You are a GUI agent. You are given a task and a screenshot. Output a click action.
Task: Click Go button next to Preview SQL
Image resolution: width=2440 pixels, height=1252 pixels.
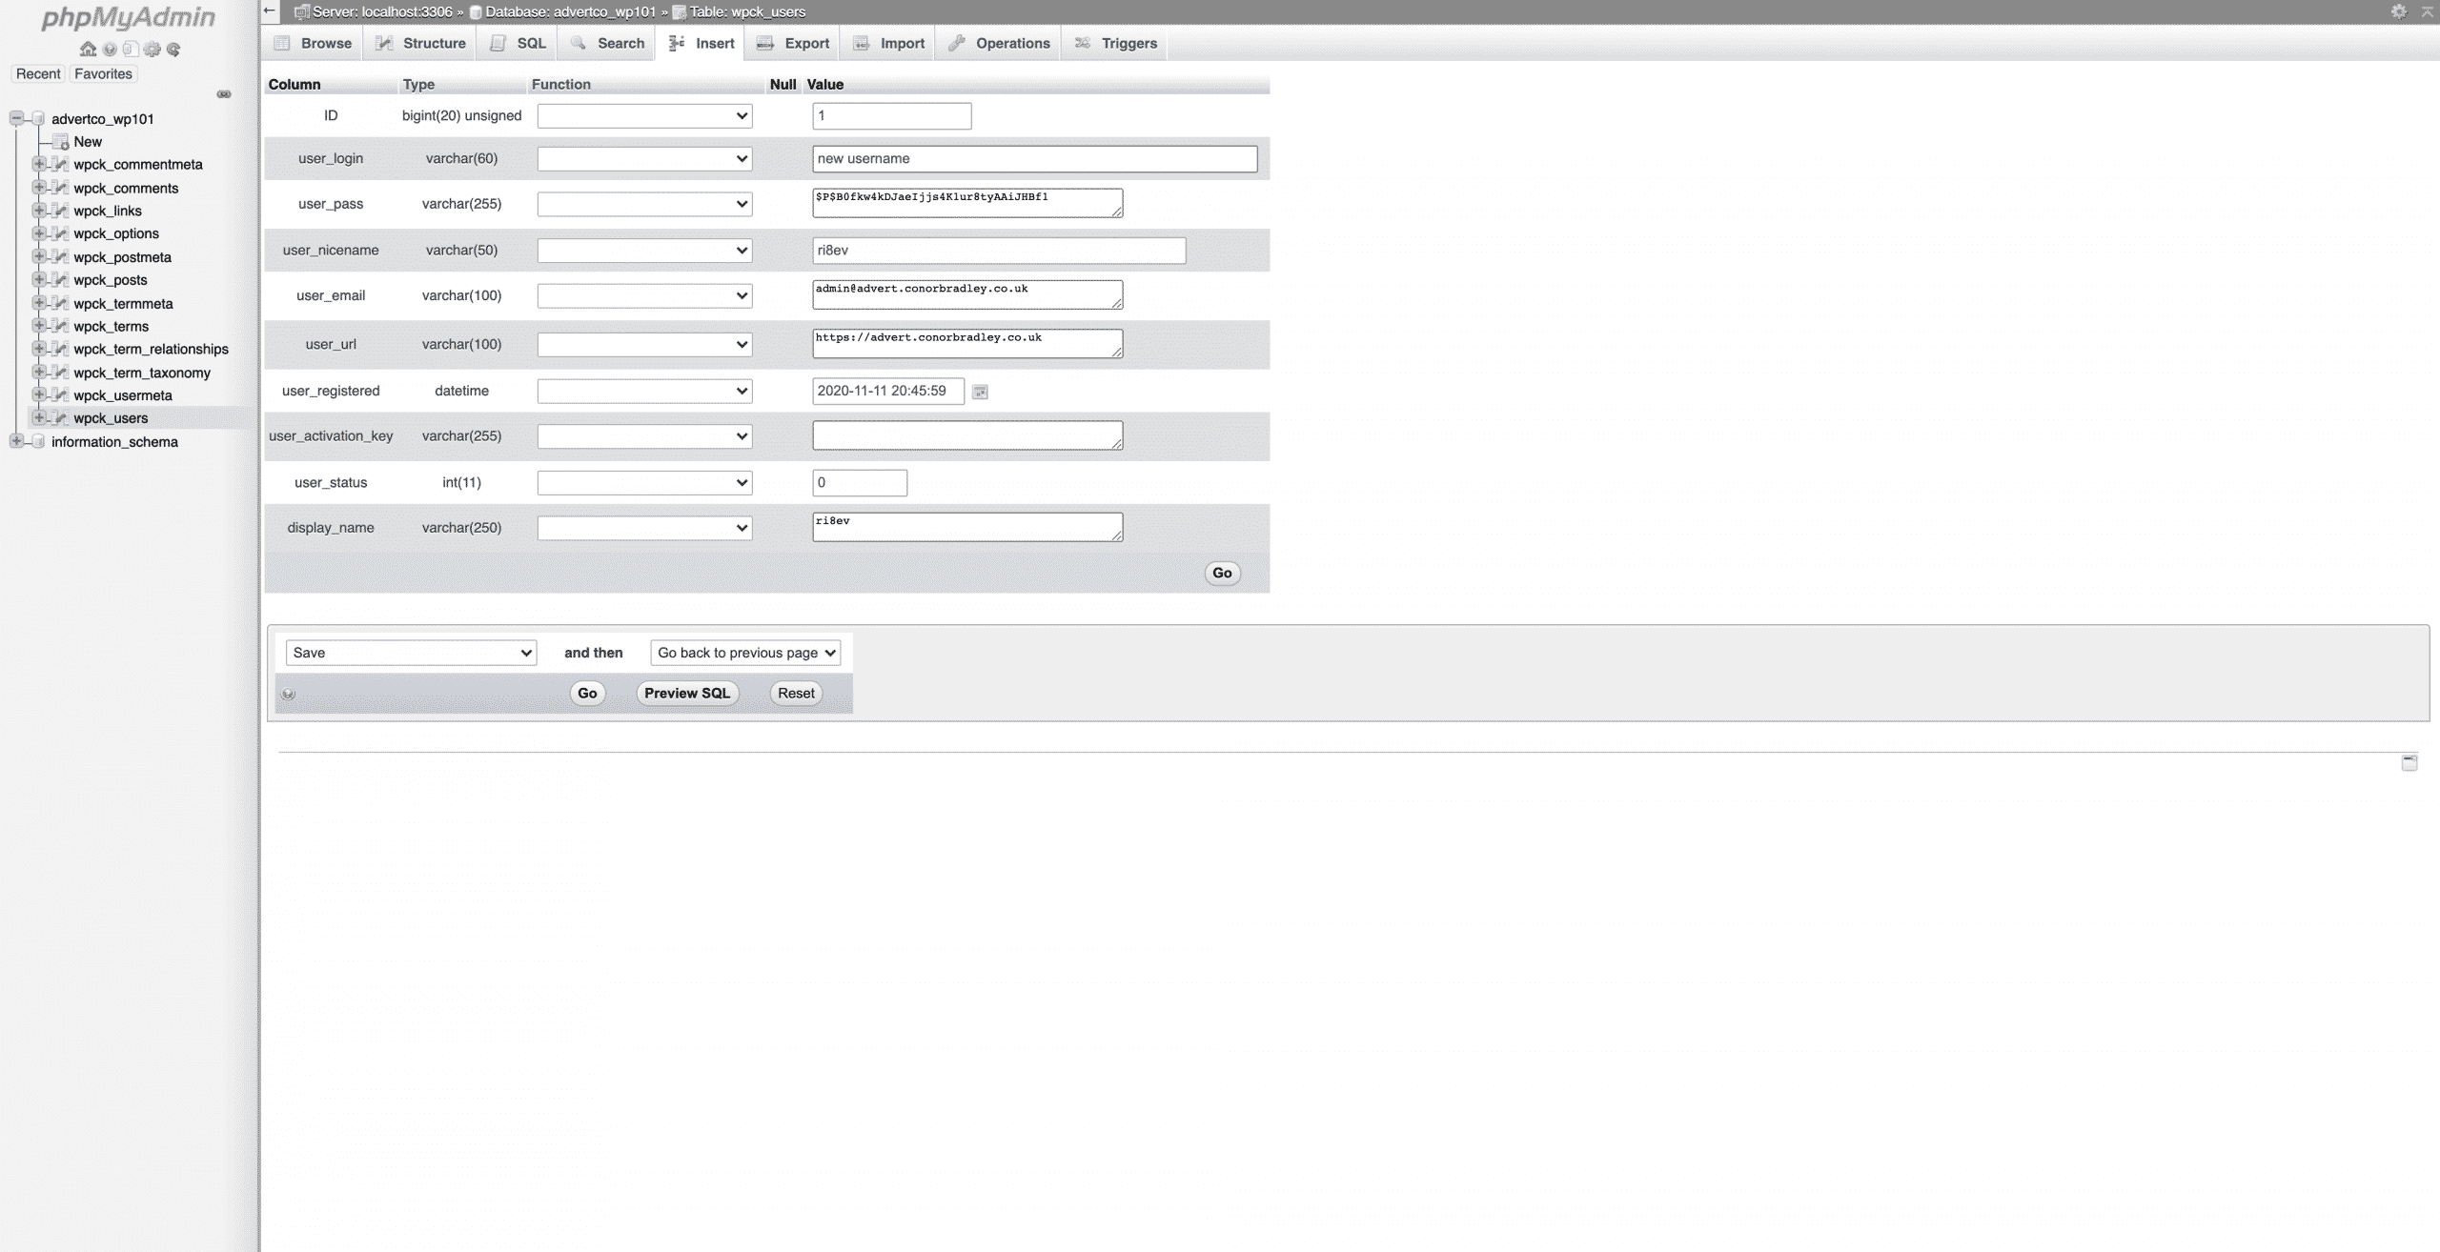587,693
